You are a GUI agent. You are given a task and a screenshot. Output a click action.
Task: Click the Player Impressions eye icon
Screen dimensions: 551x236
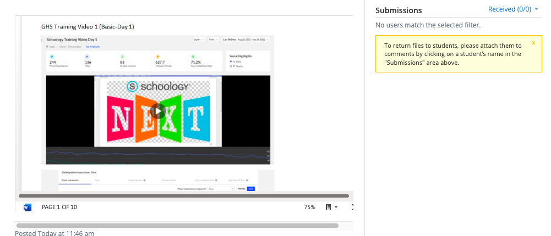click(x=52, y=57)
